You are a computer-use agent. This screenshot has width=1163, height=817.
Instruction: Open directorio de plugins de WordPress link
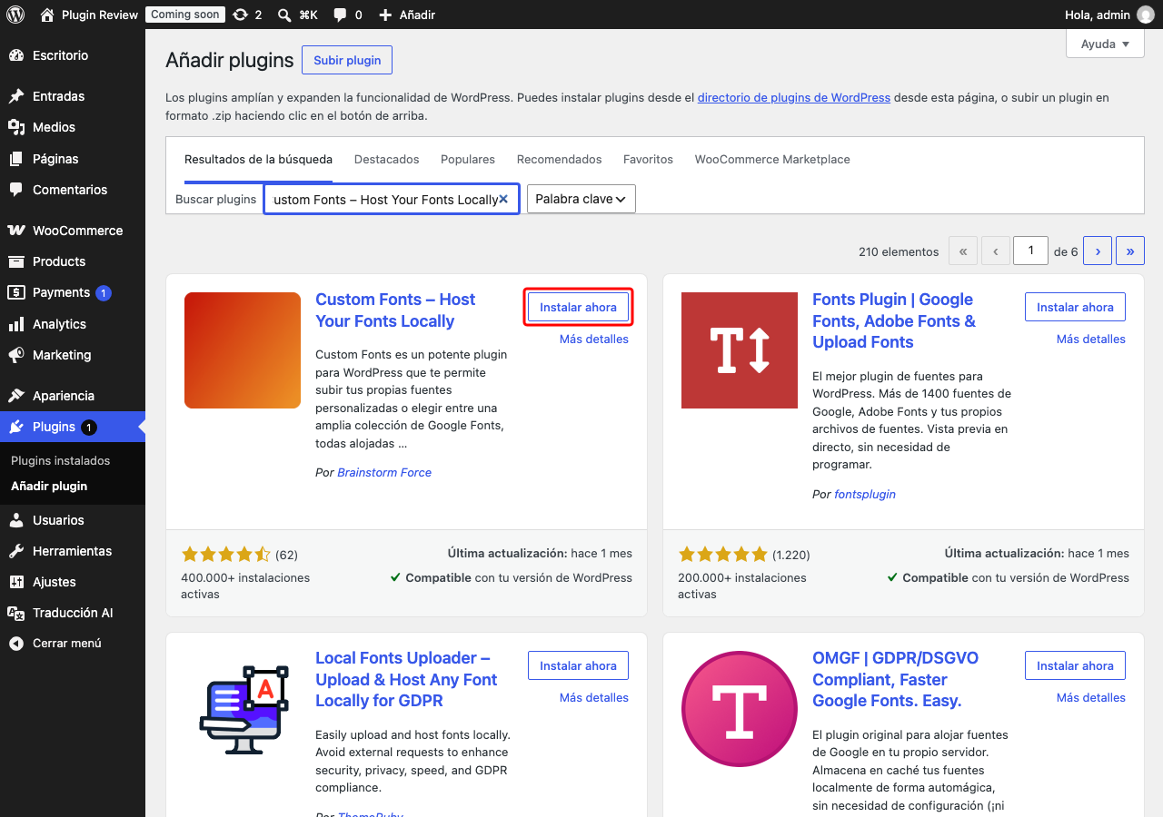point(794,97)
